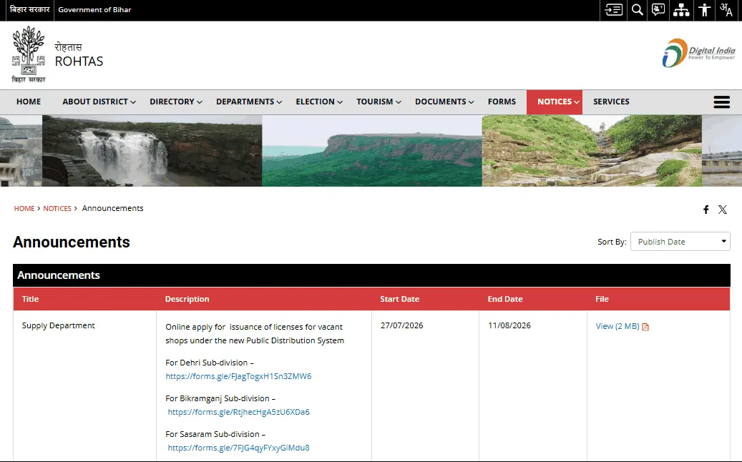Click the rocky stream banner image
742x462 pixels.
point(592,151)
